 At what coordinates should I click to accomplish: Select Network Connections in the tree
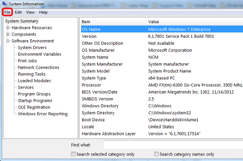(x=39, y=67)
